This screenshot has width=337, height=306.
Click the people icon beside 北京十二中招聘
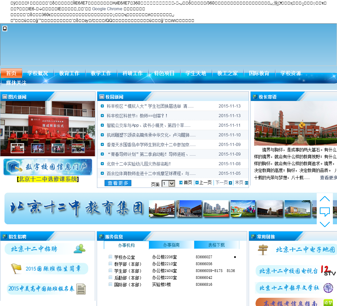(79, 249)
